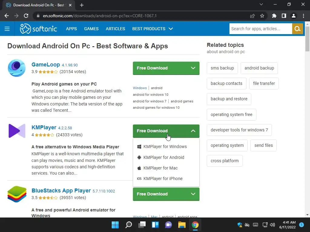Open Task View in taskbar
This screenshot has height=232, width=310.
pyautogui.click(x=142, y=225)
